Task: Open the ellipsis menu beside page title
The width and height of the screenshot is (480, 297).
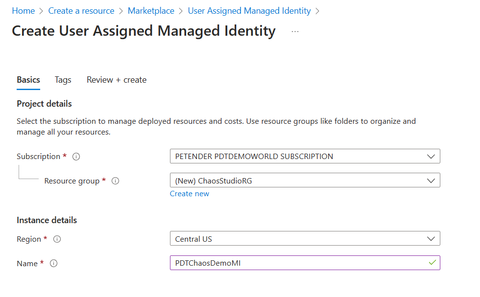Action: click(x=295, y=31)
